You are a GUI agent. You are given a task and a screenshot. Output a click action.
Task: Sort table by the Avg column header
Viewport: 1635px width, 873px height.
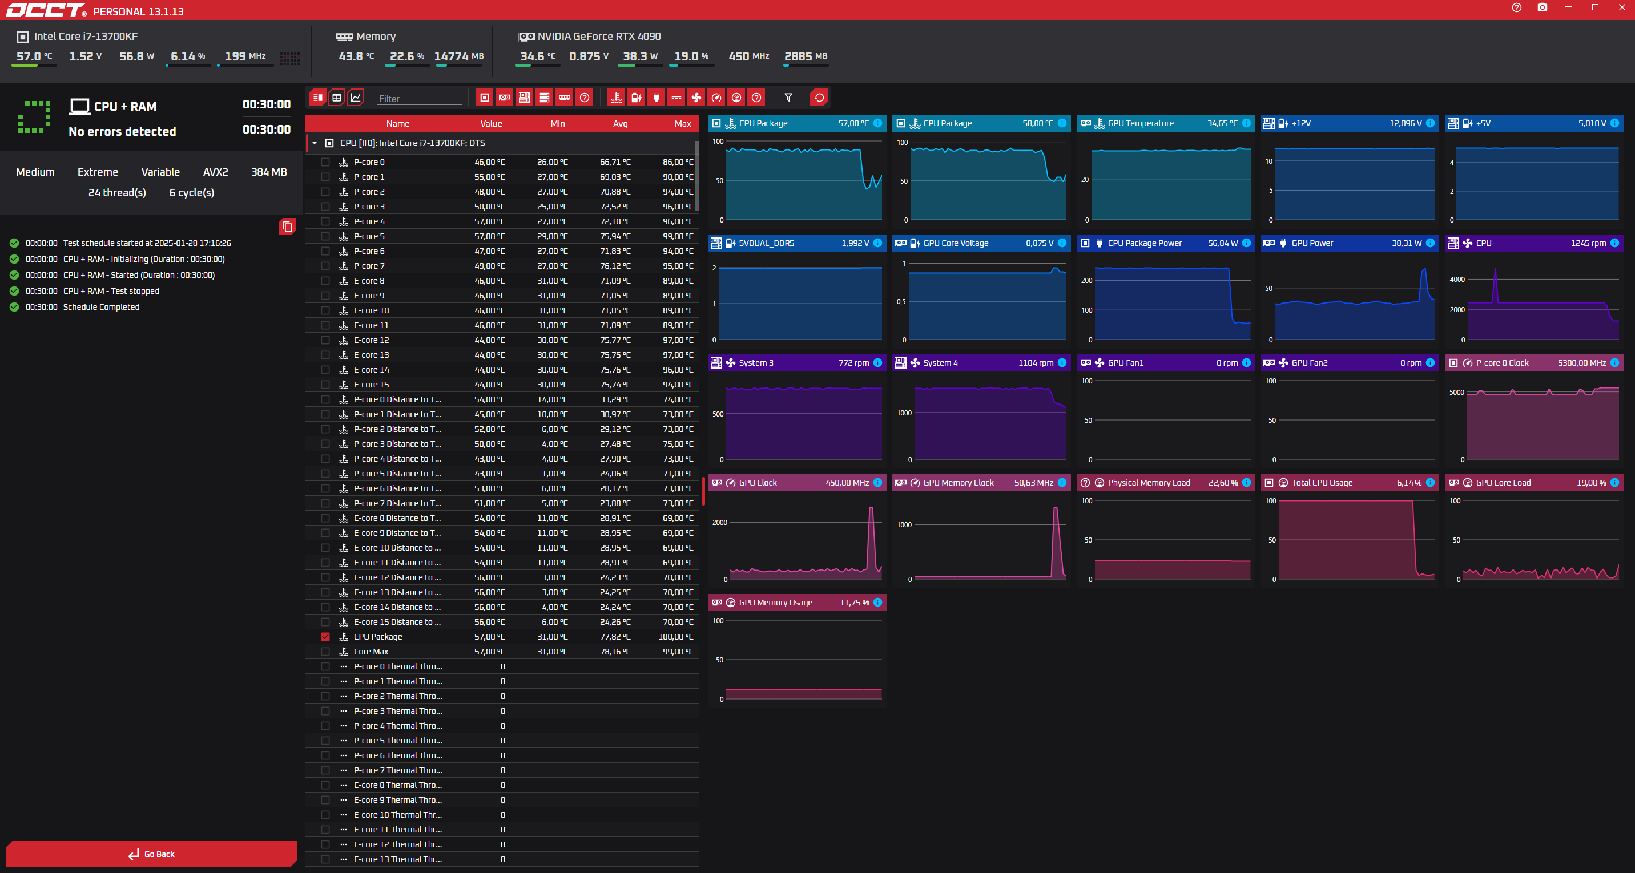pos(620,124)
